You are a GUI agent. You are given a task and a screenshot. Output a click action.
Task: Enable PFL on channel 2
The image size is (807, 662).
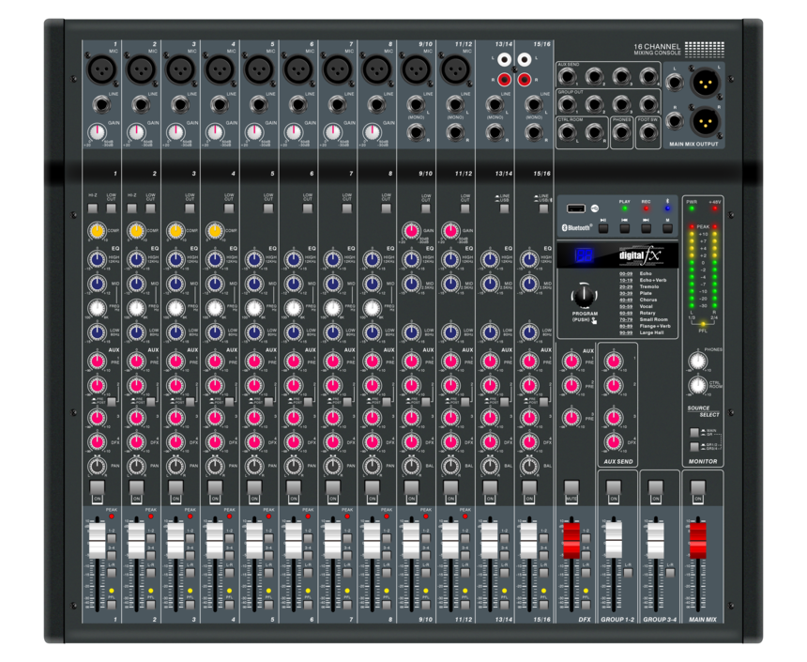[151, 605]
